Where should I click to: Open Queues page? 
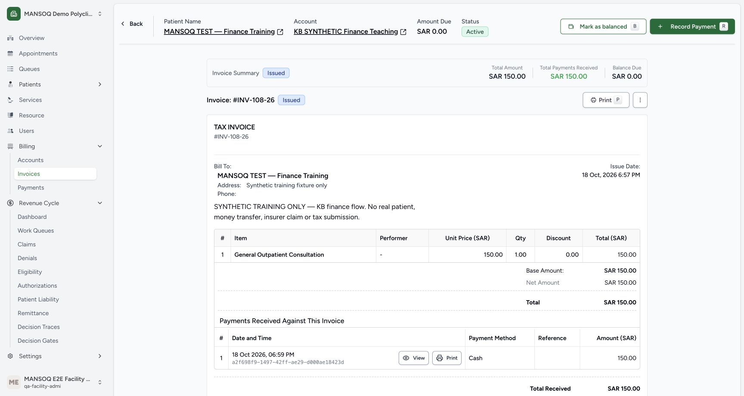29,69
